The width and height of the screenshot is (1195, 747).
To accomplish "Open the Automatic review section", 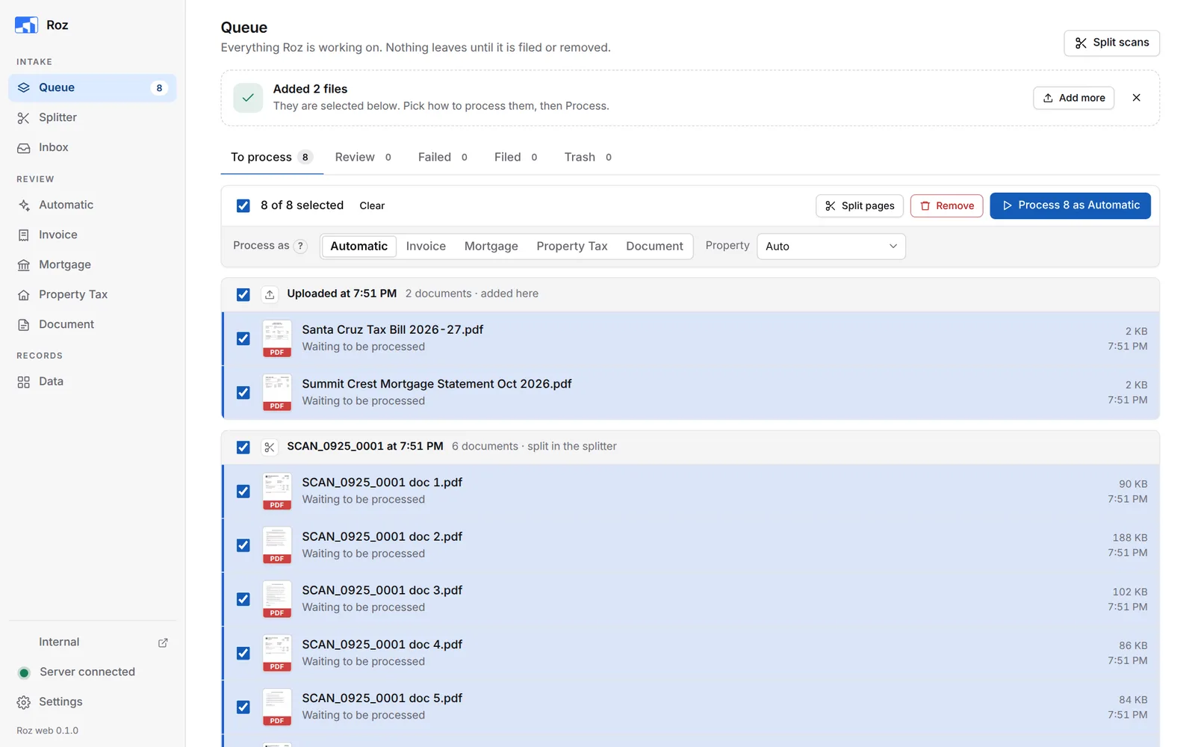I will point(92,205).
